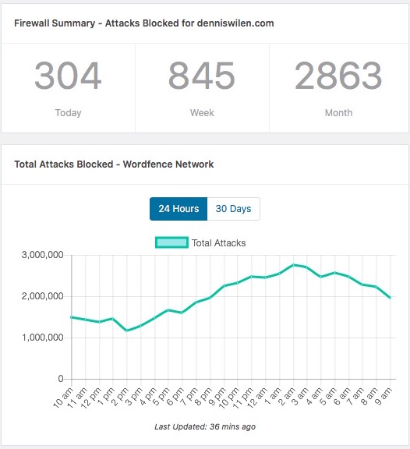Switch to the 24 Hours tab
The image size is (410, 449).
(x=178, y=209)
